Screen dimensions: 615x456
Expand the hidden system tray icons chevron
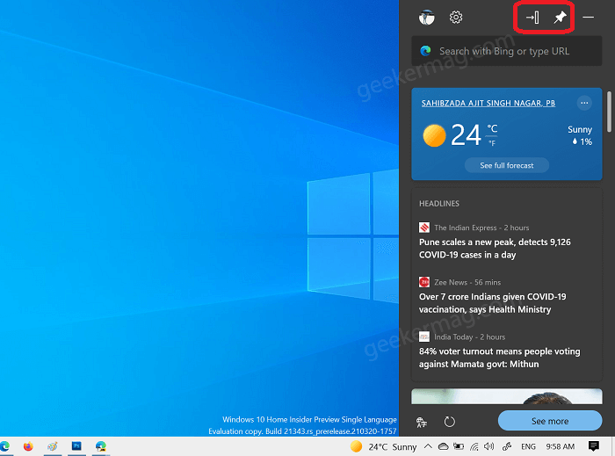[x=428, y=446]
